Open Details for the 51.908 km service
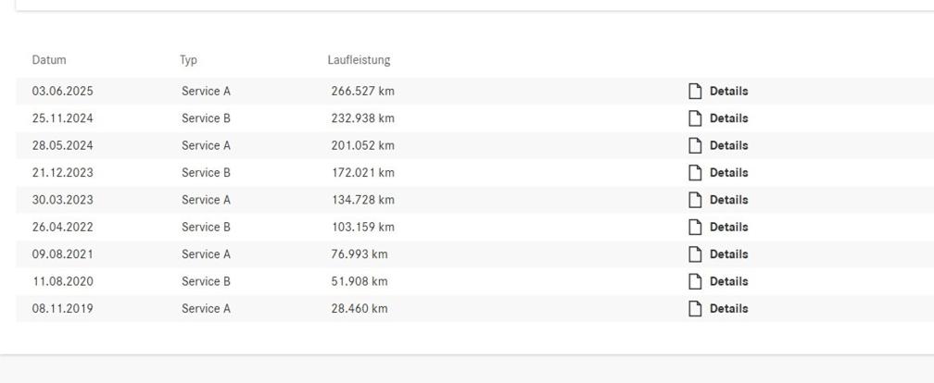The height and width of the screenshot is (383, 934). (x=728, y=281)
